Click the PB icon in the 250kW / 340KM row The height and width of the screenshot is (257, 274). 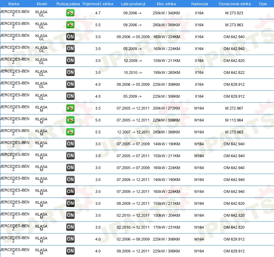(70, 13)
